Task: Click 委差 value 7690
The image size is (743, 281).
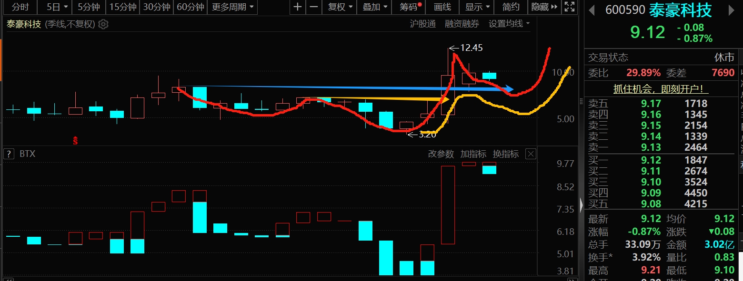Action: tap(723, 73)
